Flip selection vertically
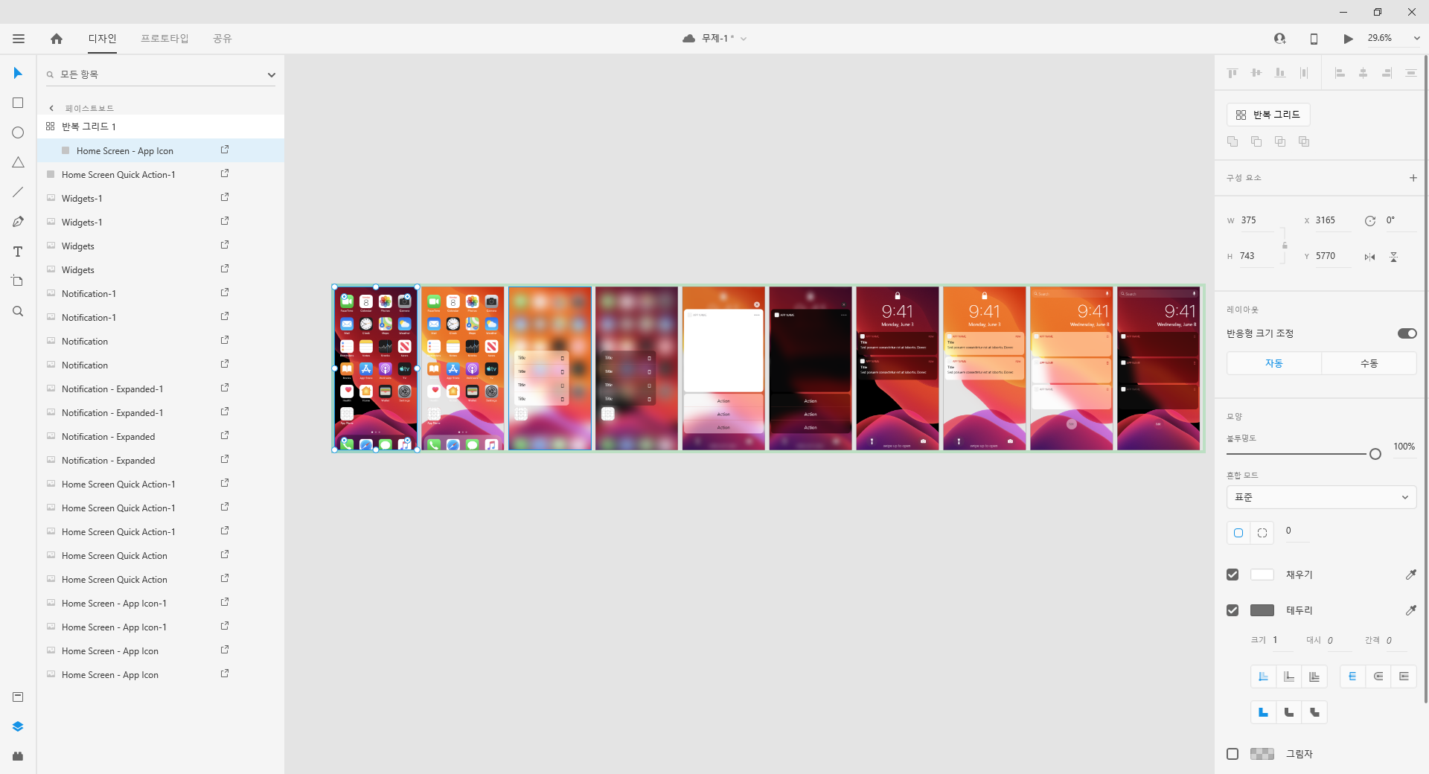 (x=1393, y=257)
